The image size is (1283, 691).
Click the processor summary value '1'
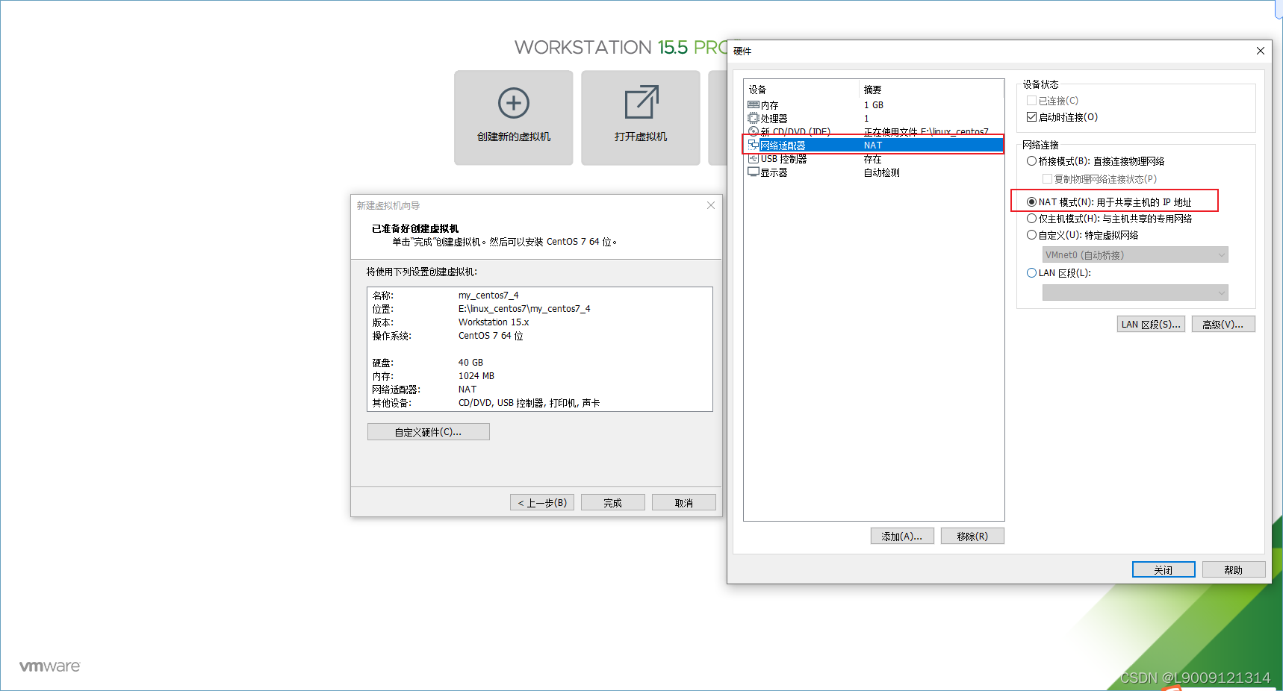(866, 119)
